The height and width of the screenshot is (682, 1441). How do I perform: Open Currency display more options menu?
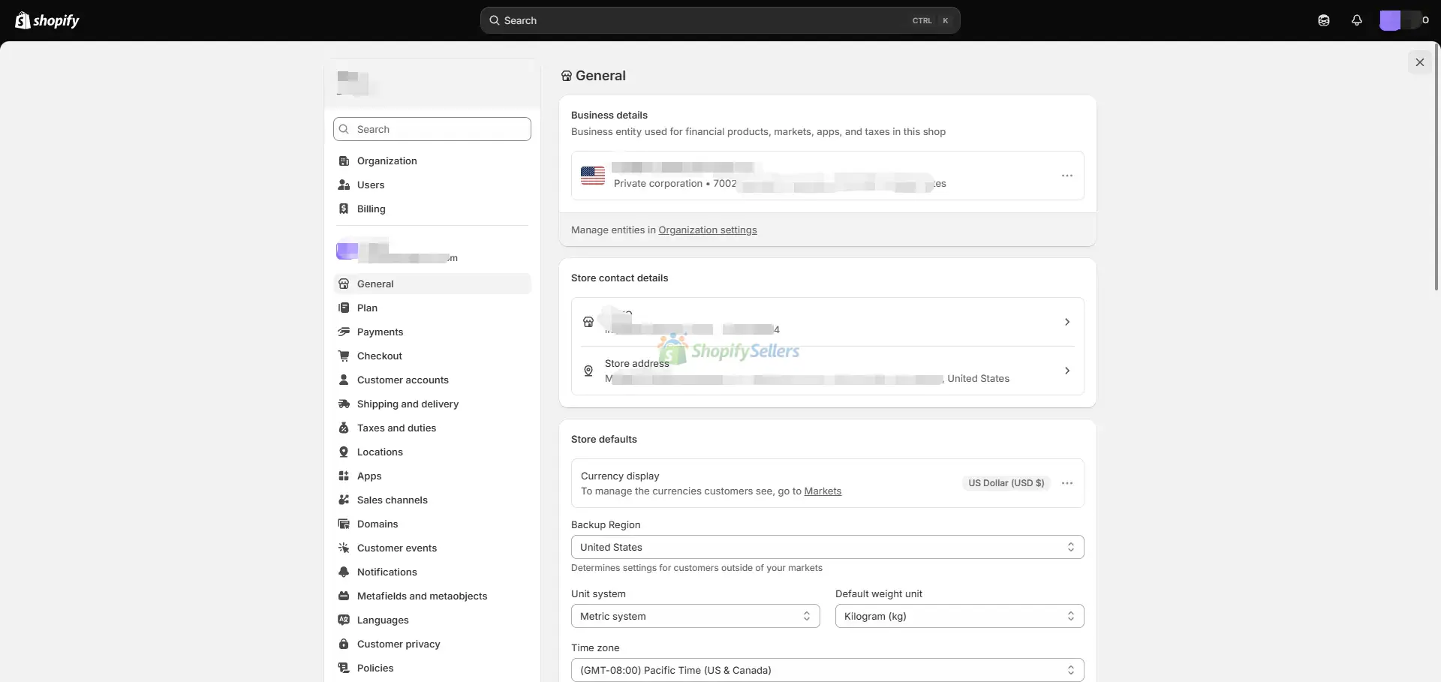click(1067, 483)
